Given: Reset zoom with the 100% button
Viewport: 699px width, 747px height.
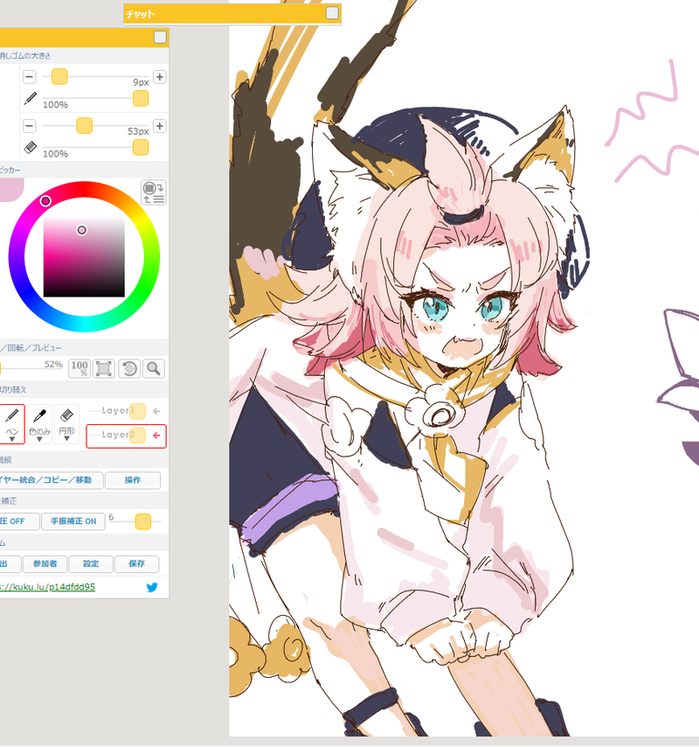Looking at the screenshot, I should point(80,368).
